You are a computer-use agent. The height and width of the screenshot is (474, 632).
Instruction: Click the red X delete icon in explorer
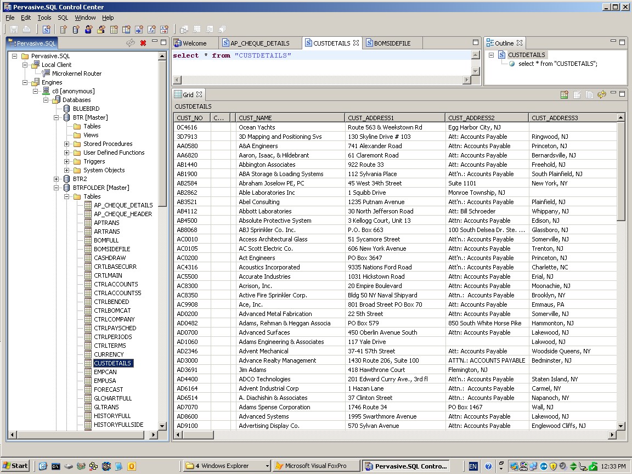point(143,43)
